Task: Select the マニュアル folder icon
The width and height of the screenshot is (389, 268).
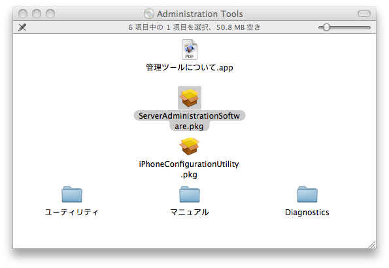Action: coord(190,194)
